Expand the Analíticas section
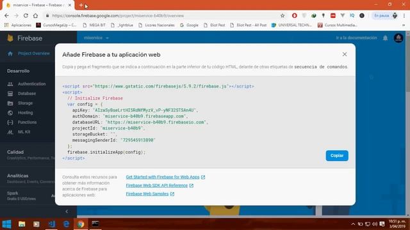Screen dimensions: 410x230 pyautogui.click(x=18, y=176)
